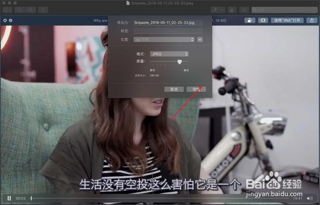Open the sidebar view options icon
The image size is (320, 205).
[x=7, y=10]
